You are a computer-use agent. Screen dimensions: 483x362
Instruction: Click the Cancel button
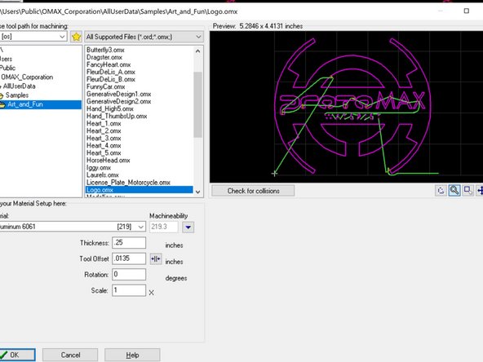[70, 355]
